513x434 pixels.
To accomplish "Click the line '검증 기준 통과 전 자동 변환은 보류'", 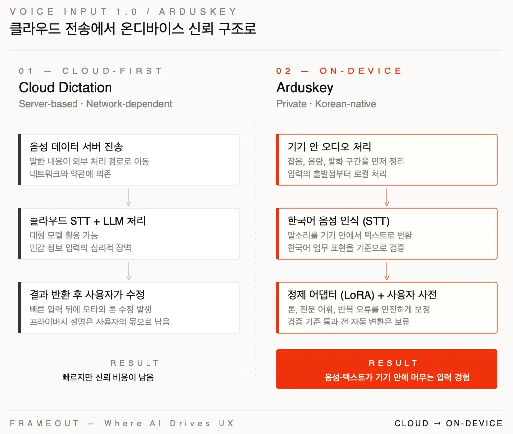I will coord(348,322).
